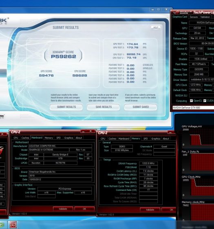Click the 1272 MHz GPU Clock field
The width and height of the screenshot is (214, 229).
[x=196, y=85]
